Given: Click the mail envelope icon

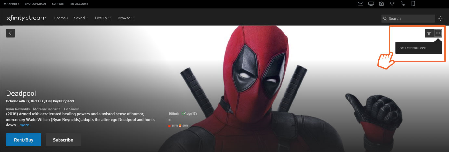Looking at the screenshot, I should point(360,4).
